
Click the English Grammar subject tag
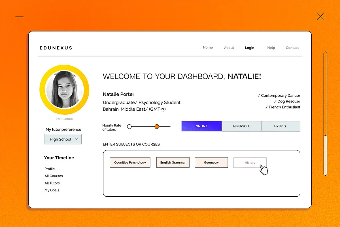[x=173, y=163]
